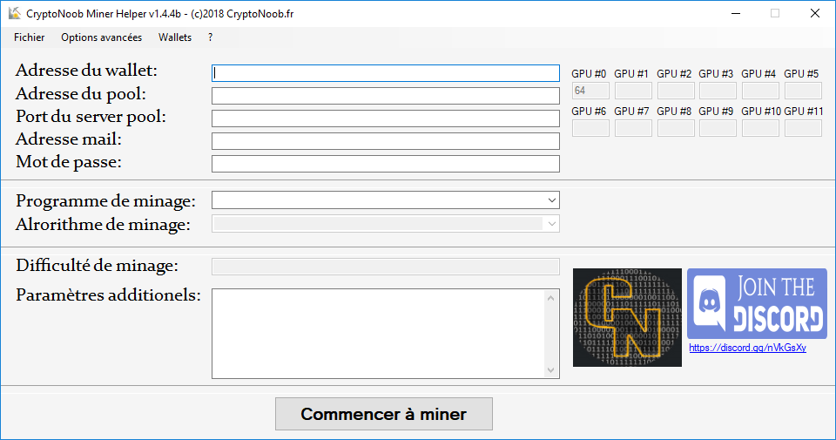Click the 'Paramètres additionels:' label
The image size is (836, 440).
tap(108, 295)
